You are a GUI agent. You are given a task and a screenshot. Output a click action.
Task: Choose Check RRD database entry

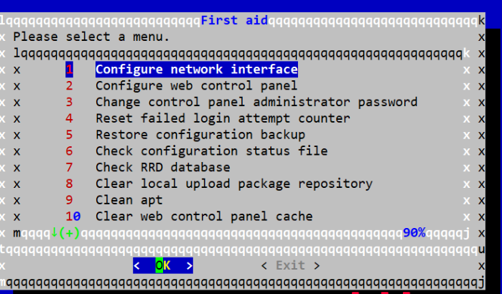[162, 168]
